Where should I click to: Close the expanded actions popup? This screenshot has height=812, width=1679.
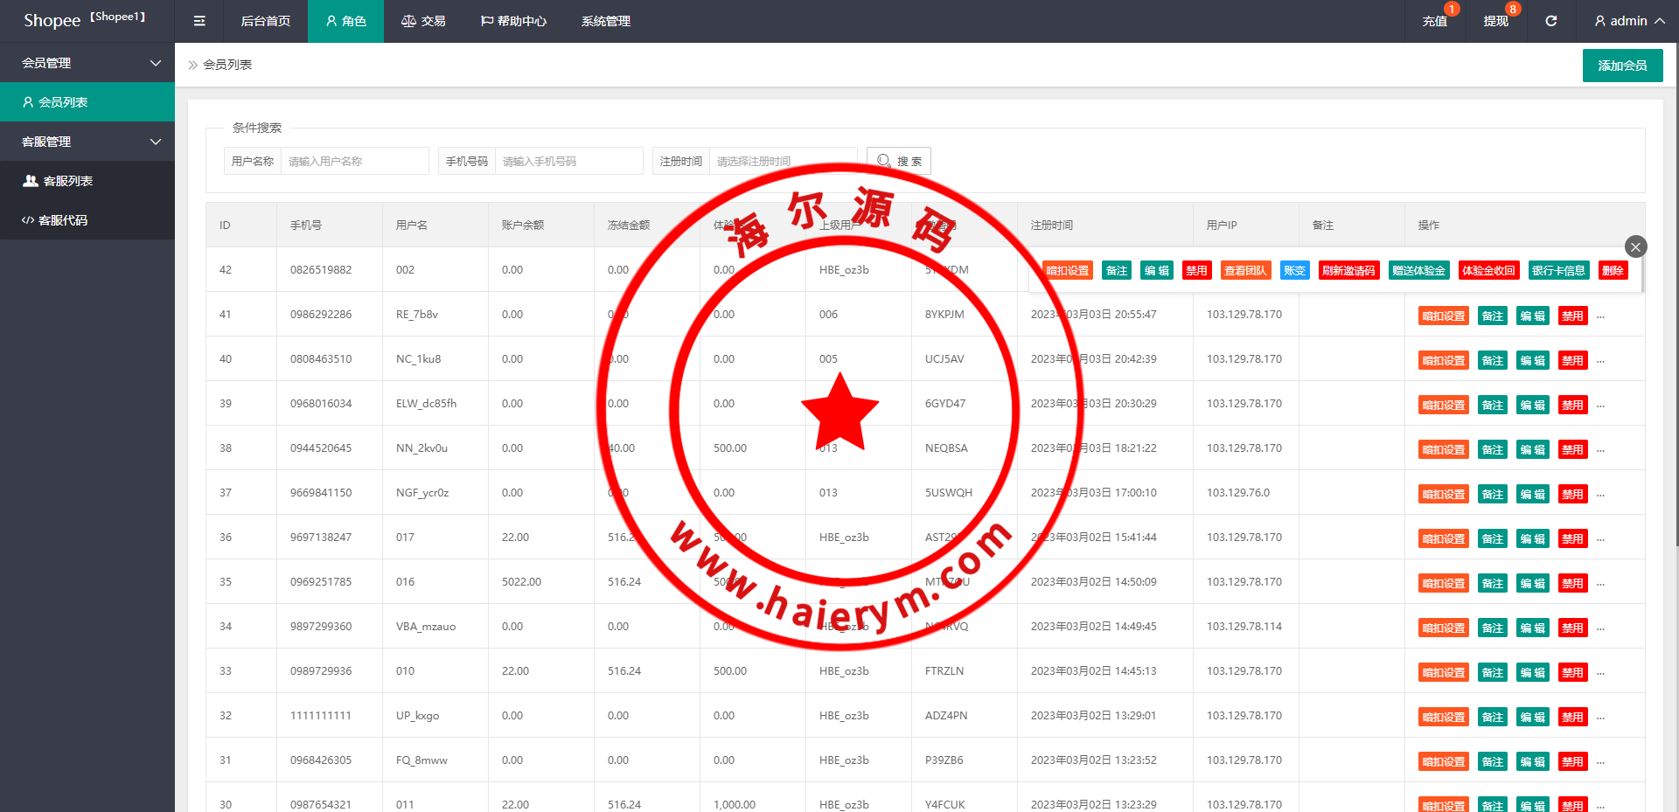1635,246
